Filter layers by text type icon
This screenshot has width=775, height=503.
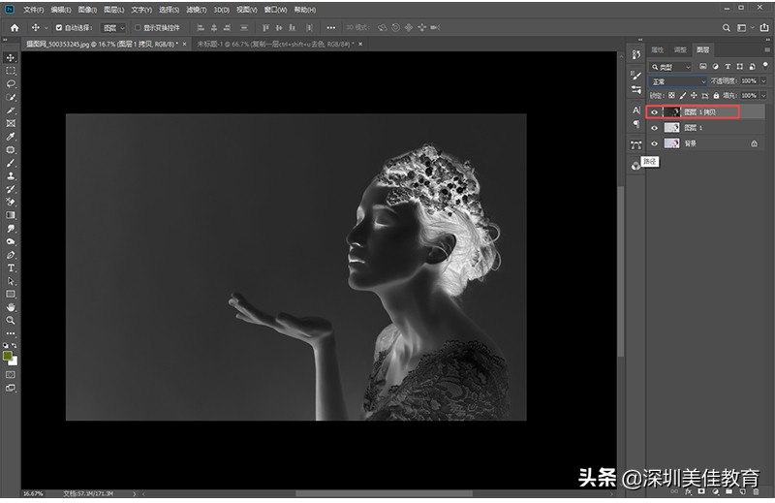[728, 66]
